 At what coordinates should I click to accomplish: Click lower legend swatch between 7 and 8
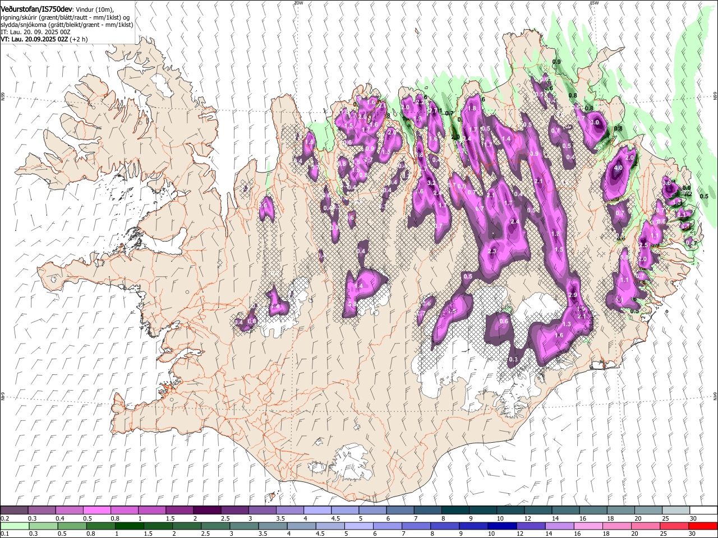point(416,526)
